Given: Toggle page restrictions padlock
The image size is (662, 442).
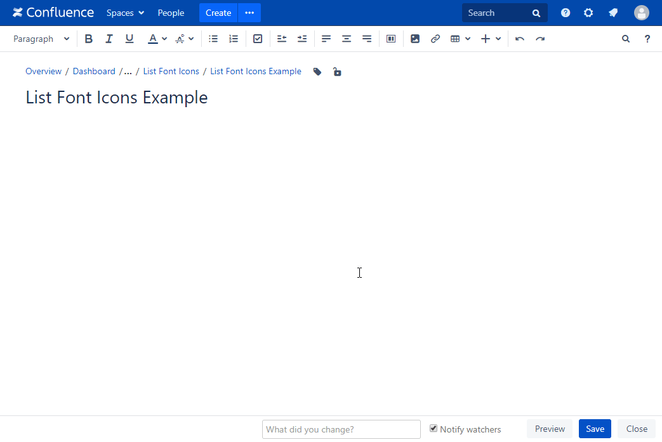Looking at the screenshot, I should (337, 72).
